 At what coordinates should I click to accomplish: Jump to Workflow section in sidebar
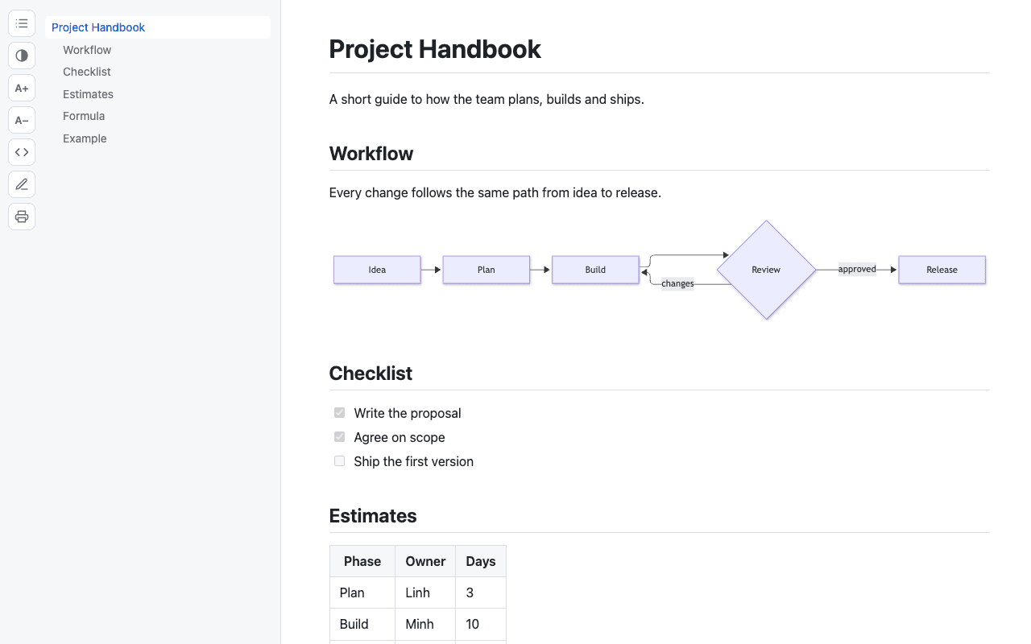click(x=87, y=50)
